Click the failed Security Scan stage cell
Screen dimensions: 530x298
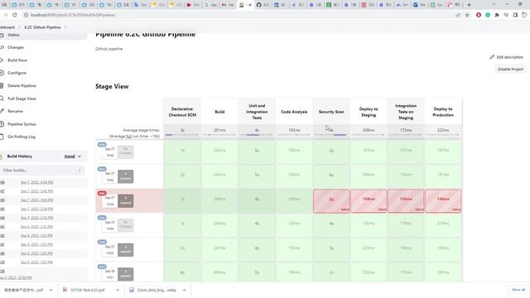point(331,201)
